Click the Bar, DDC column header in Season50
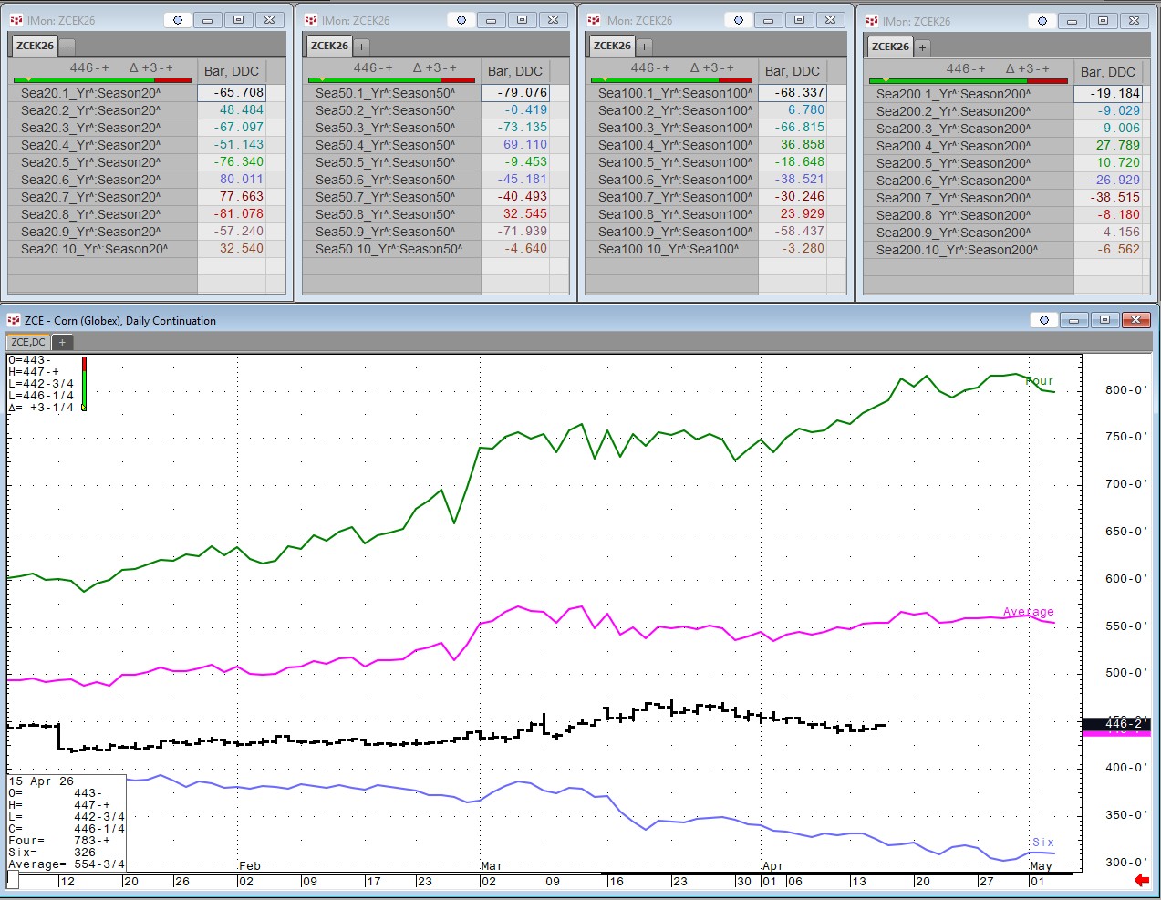 pos(515,70)
